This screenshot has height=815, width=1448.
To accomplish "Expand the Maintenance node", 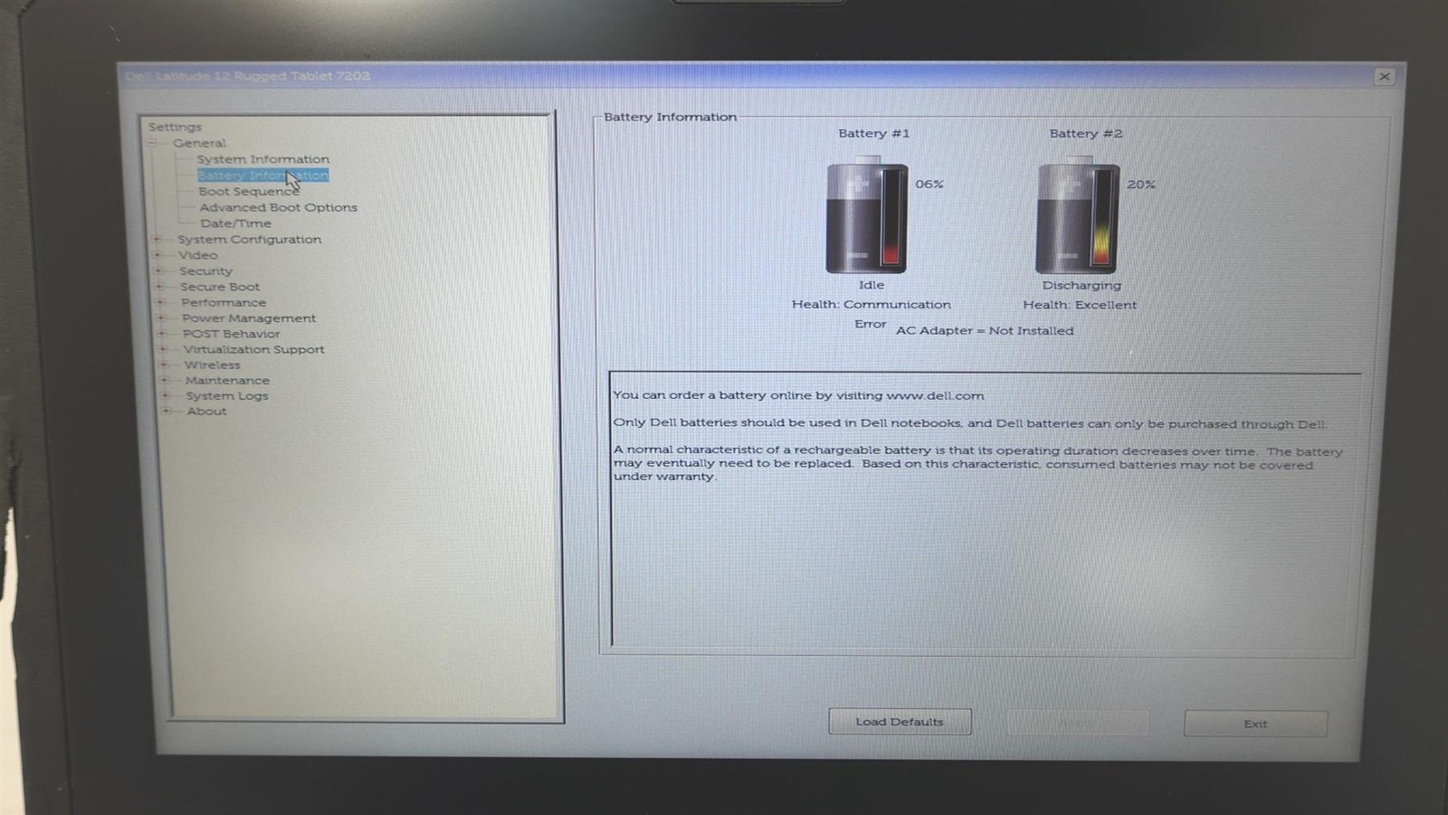I will (165, 380).
